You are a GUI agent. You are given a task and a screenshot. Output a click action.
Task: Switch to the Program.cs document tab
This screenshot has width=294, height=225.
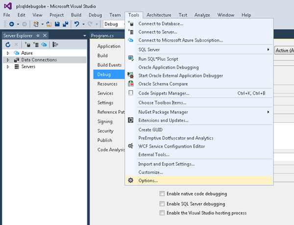click(x=102, y=36)
